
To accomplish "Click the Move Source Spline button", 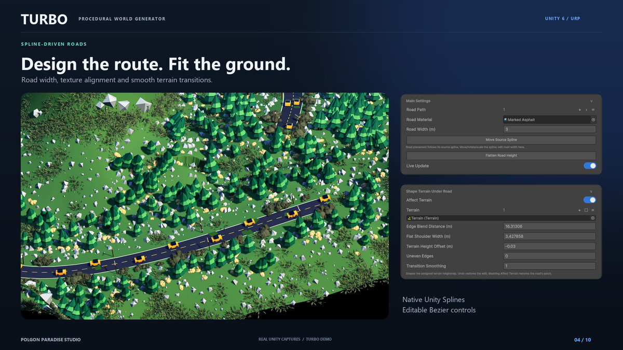I will (501, 140).
